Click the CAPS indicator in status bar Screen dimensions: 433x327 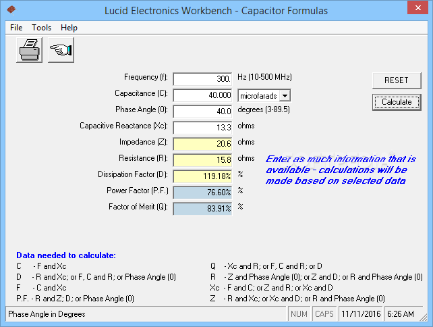click(x=324, y=314)
